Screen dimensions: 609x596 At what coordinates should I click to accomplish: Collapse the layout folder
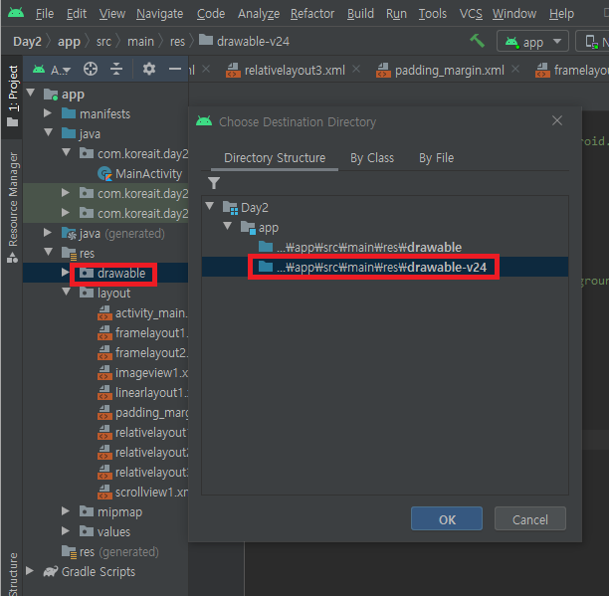66,292
